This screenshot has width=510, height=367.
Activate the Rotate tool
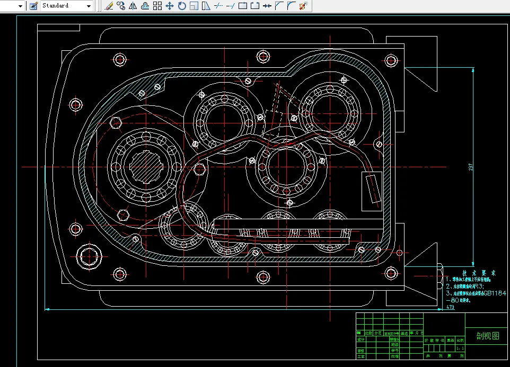[x=182, y=6]
